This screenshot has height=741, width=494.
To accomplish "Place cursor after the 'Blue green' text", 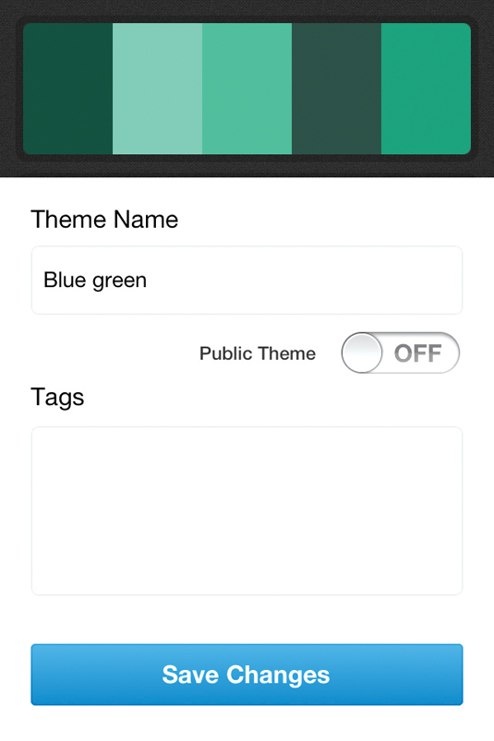I will (148, 280).
